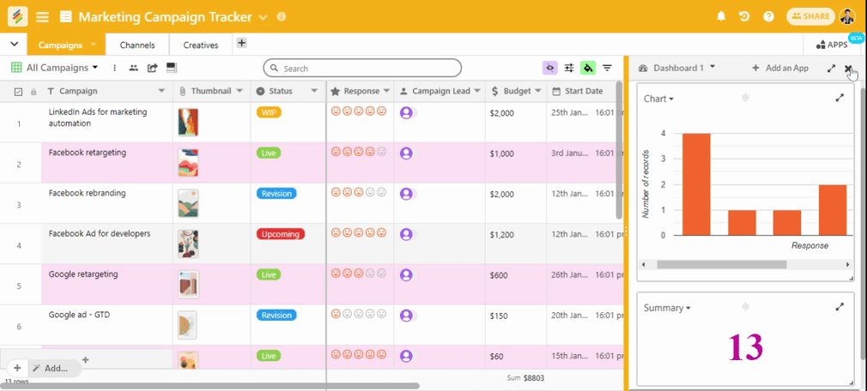Click Add an App
The image size is (867, 391).
780,69
